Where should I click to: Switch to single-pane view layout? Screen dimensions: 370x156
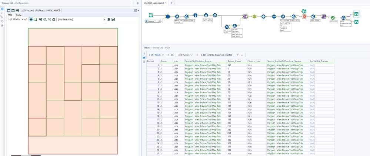[9, 10]
